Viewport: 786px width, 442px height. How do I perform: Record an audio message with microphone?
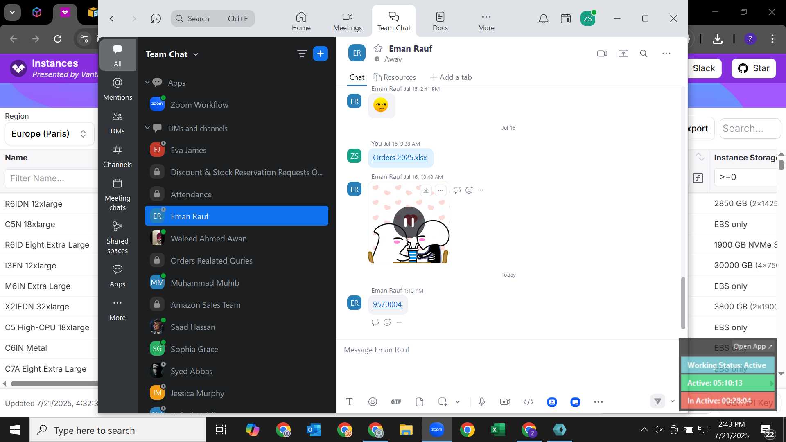coord(482,402)
